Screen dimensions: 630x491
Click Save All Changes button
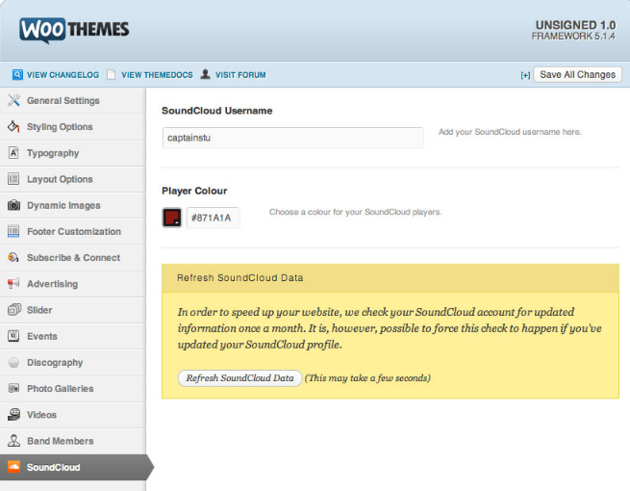click(577, 75)
